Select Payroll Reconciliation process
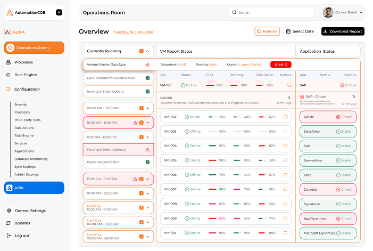This screenshot has height=251, width=373. click(x=118, y=162)
